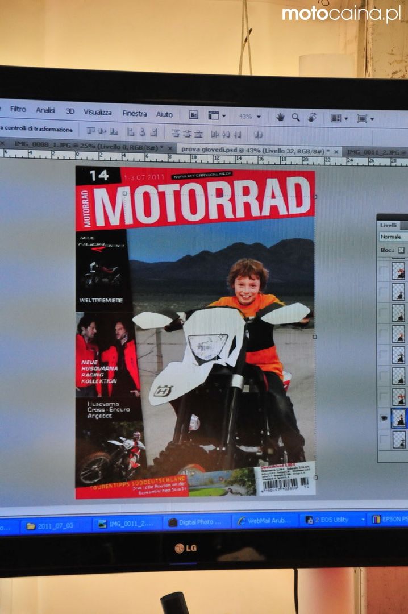Click the bottom-right transform handle on canvas
The height and width of the screenshot is (614, 408).
pyautogui.click(x=315, y=478)
